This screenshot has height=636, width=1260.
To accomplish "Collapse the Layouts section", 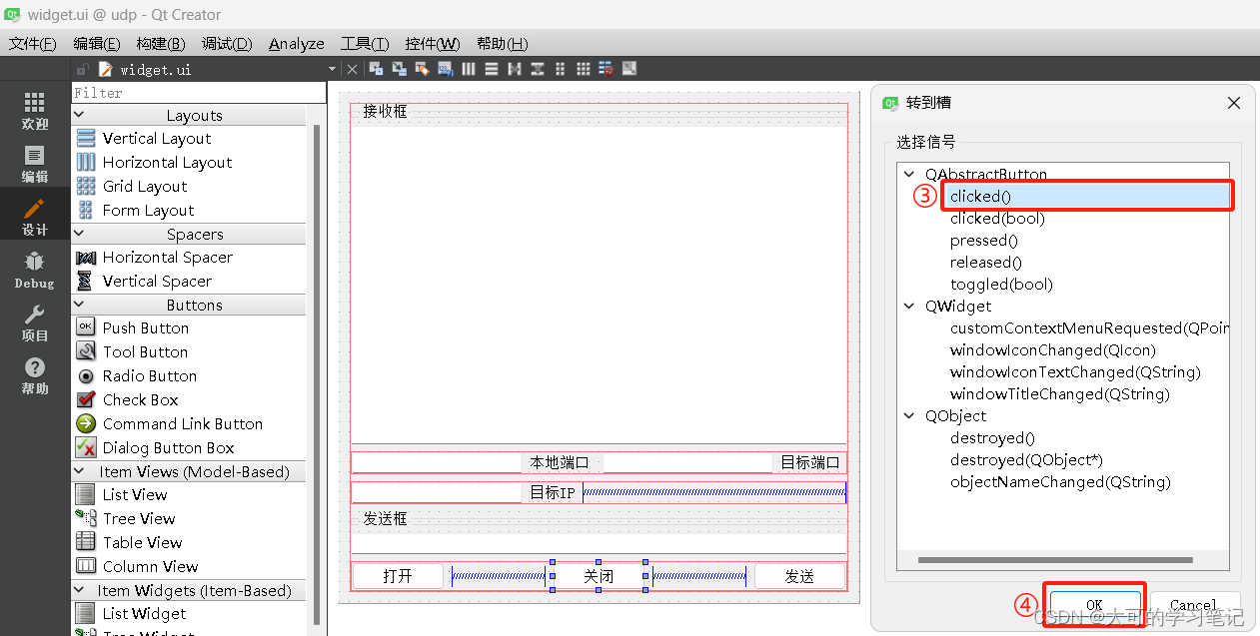I will (x=78, y=114).
